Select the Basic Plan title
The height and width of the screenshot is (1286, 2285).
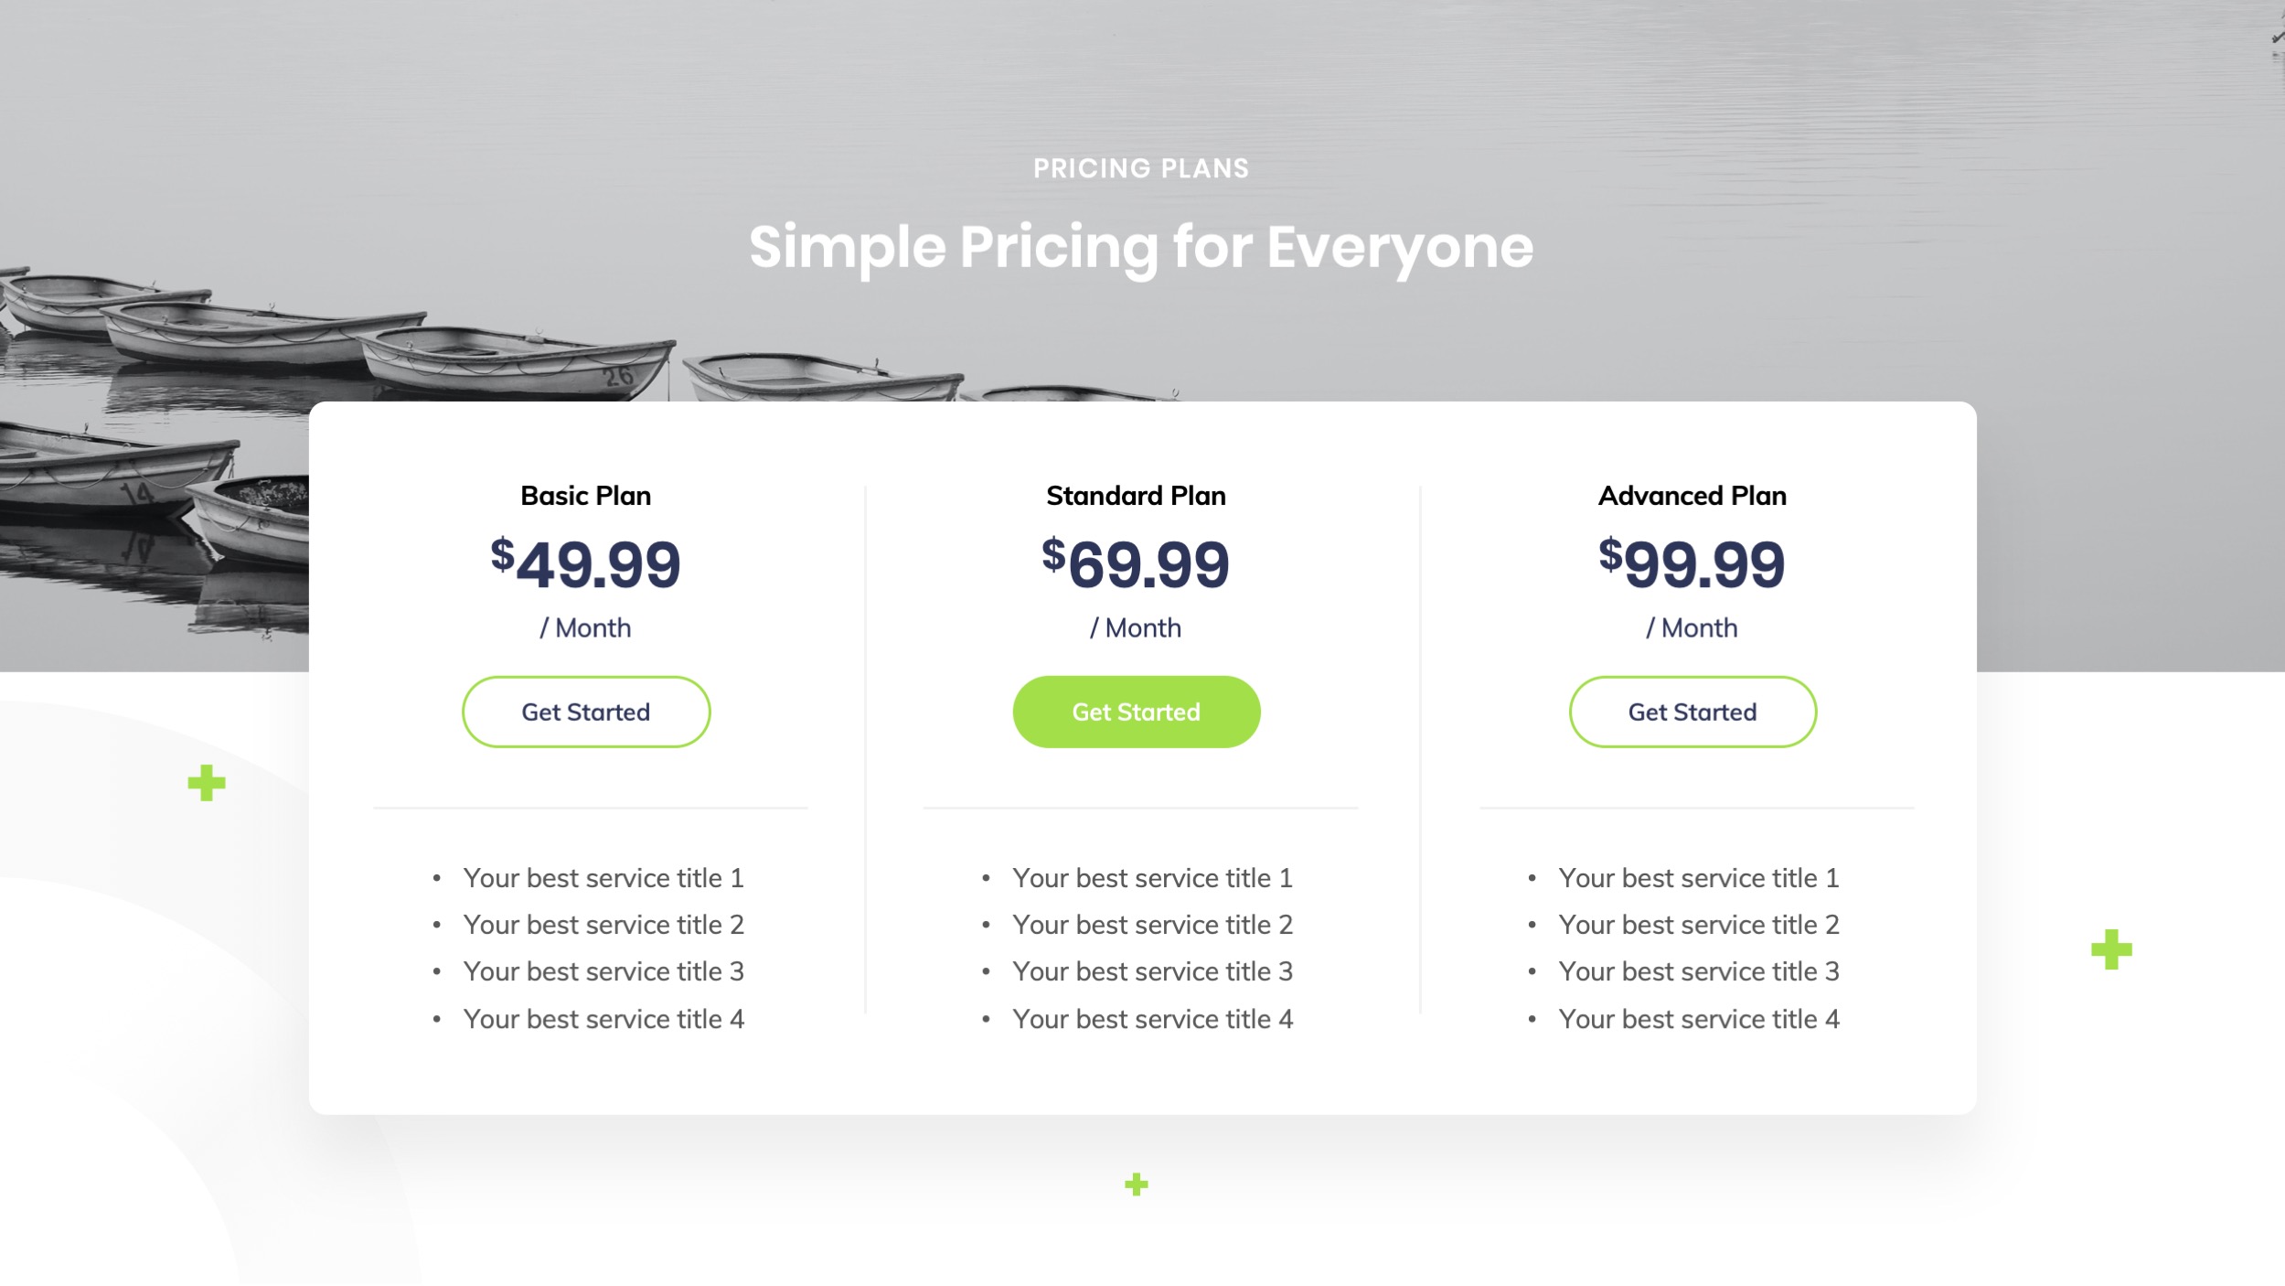point(585,496)
